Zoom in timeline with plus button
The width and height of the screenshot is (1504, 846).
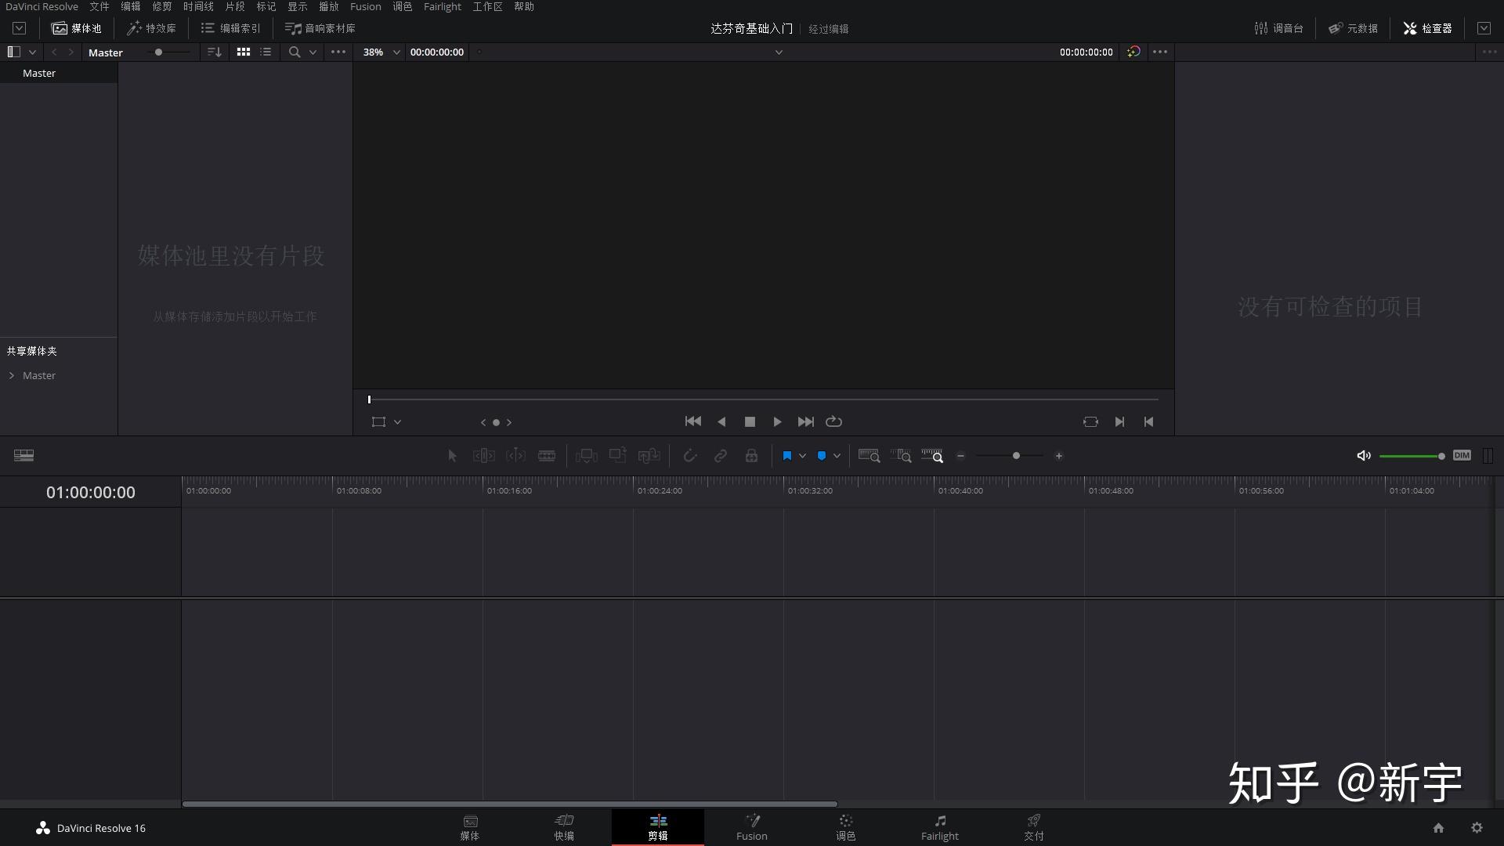(1058, 456)
